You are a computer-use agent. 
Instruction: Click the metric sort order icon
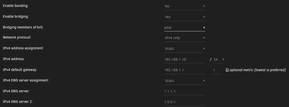coord(227,70)
